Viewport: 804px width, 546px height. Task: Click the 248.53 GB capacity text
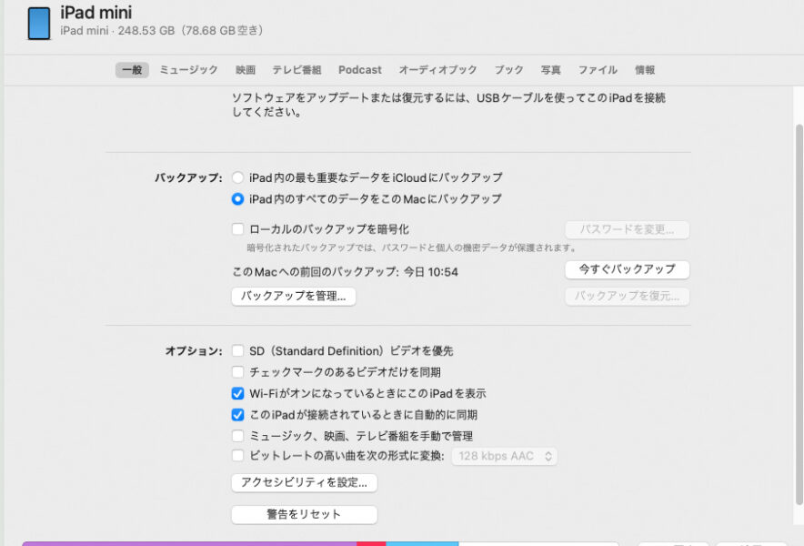(146, 31)
